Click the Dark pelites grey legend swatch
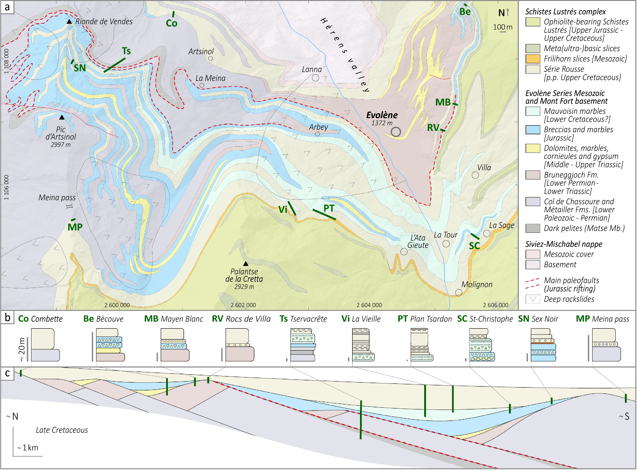The image size is (637, 470). point(533,228)
